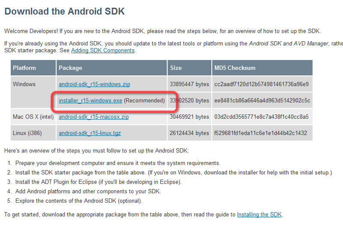343x231 pixels.
Task: Download android-sdk_r15-macosx.zip package
Action: [93, 117]
